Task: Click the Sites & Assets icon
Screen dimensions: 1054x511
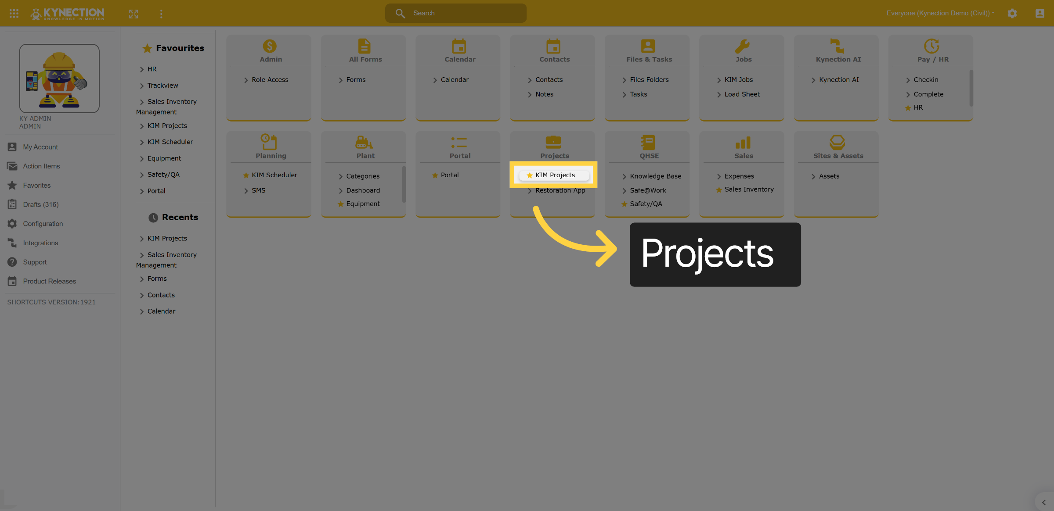Action: (837, 142)
